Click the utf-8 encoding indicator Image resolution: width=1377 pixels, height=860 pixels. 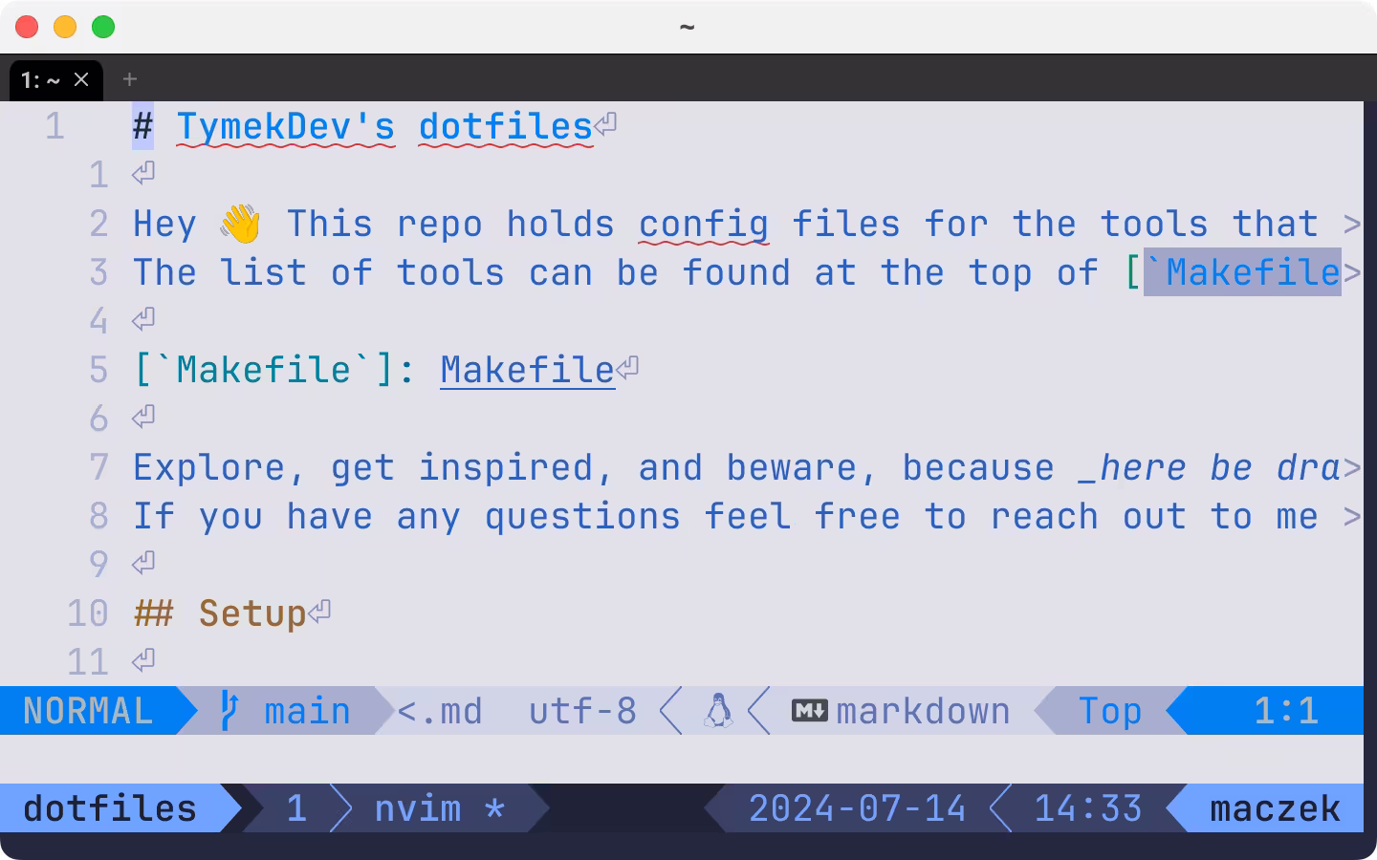coord(582,711)
